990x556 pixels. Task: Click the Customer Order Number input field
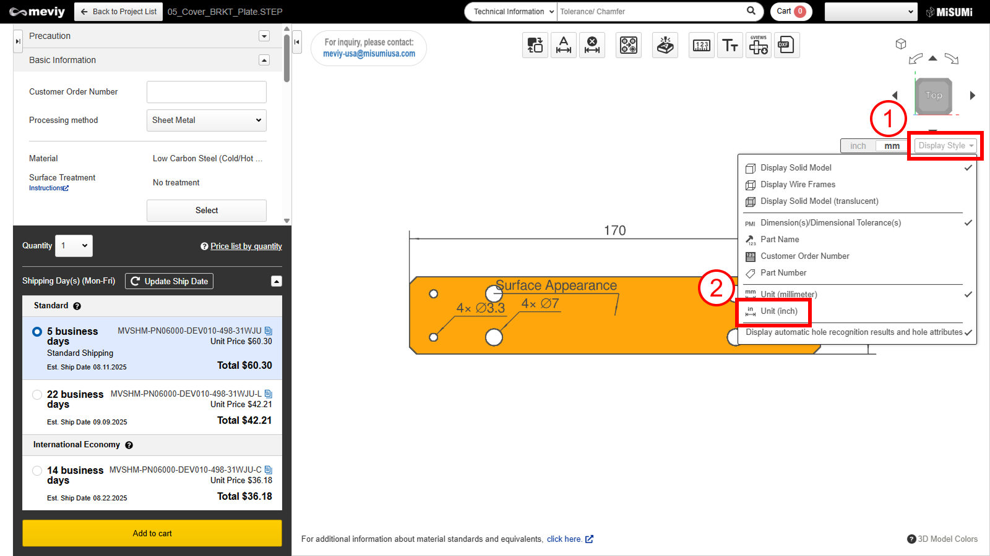207,92
